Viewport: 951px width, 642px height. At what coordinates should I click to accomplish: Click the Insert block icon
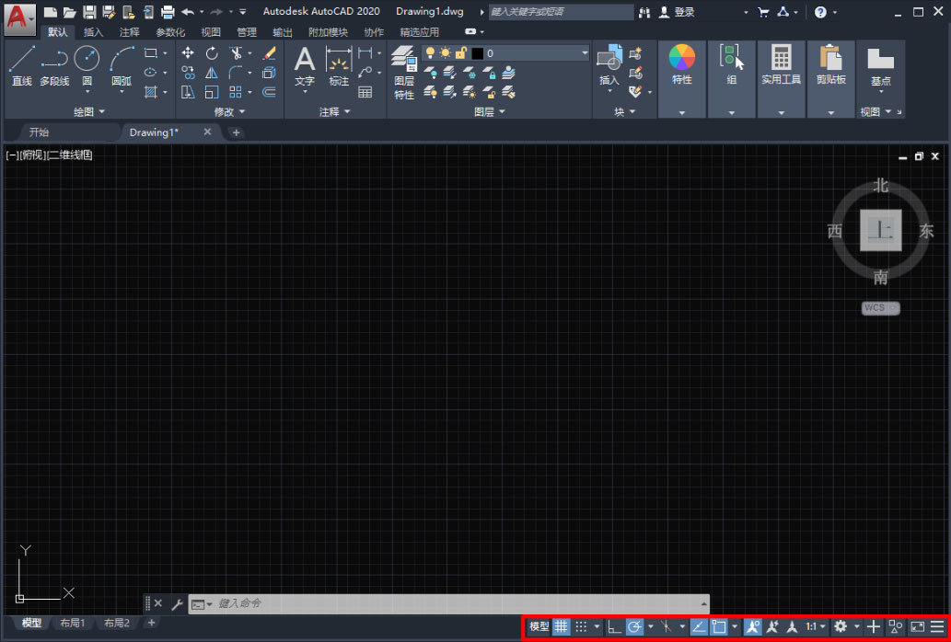(x=609, y=63)
